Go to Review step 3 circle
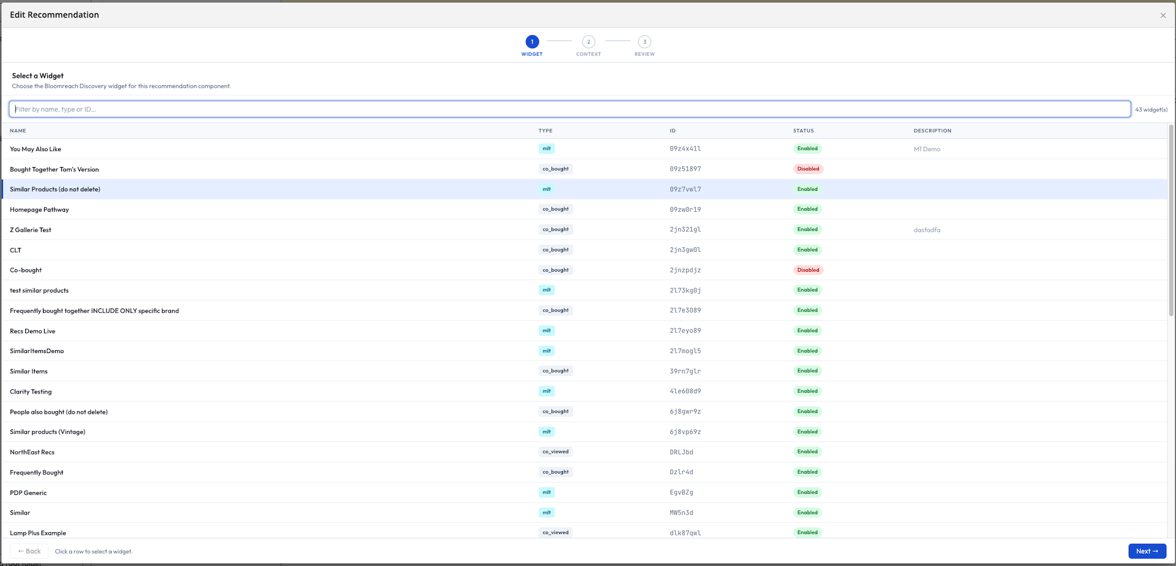1176x566 pixels. pyautogui.click(x=644, y=42)
